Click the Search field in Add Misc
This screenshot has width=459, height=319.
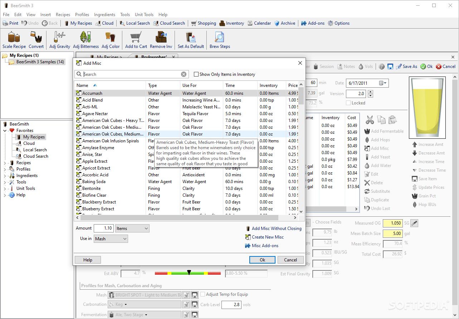click(x=131, y=74)
